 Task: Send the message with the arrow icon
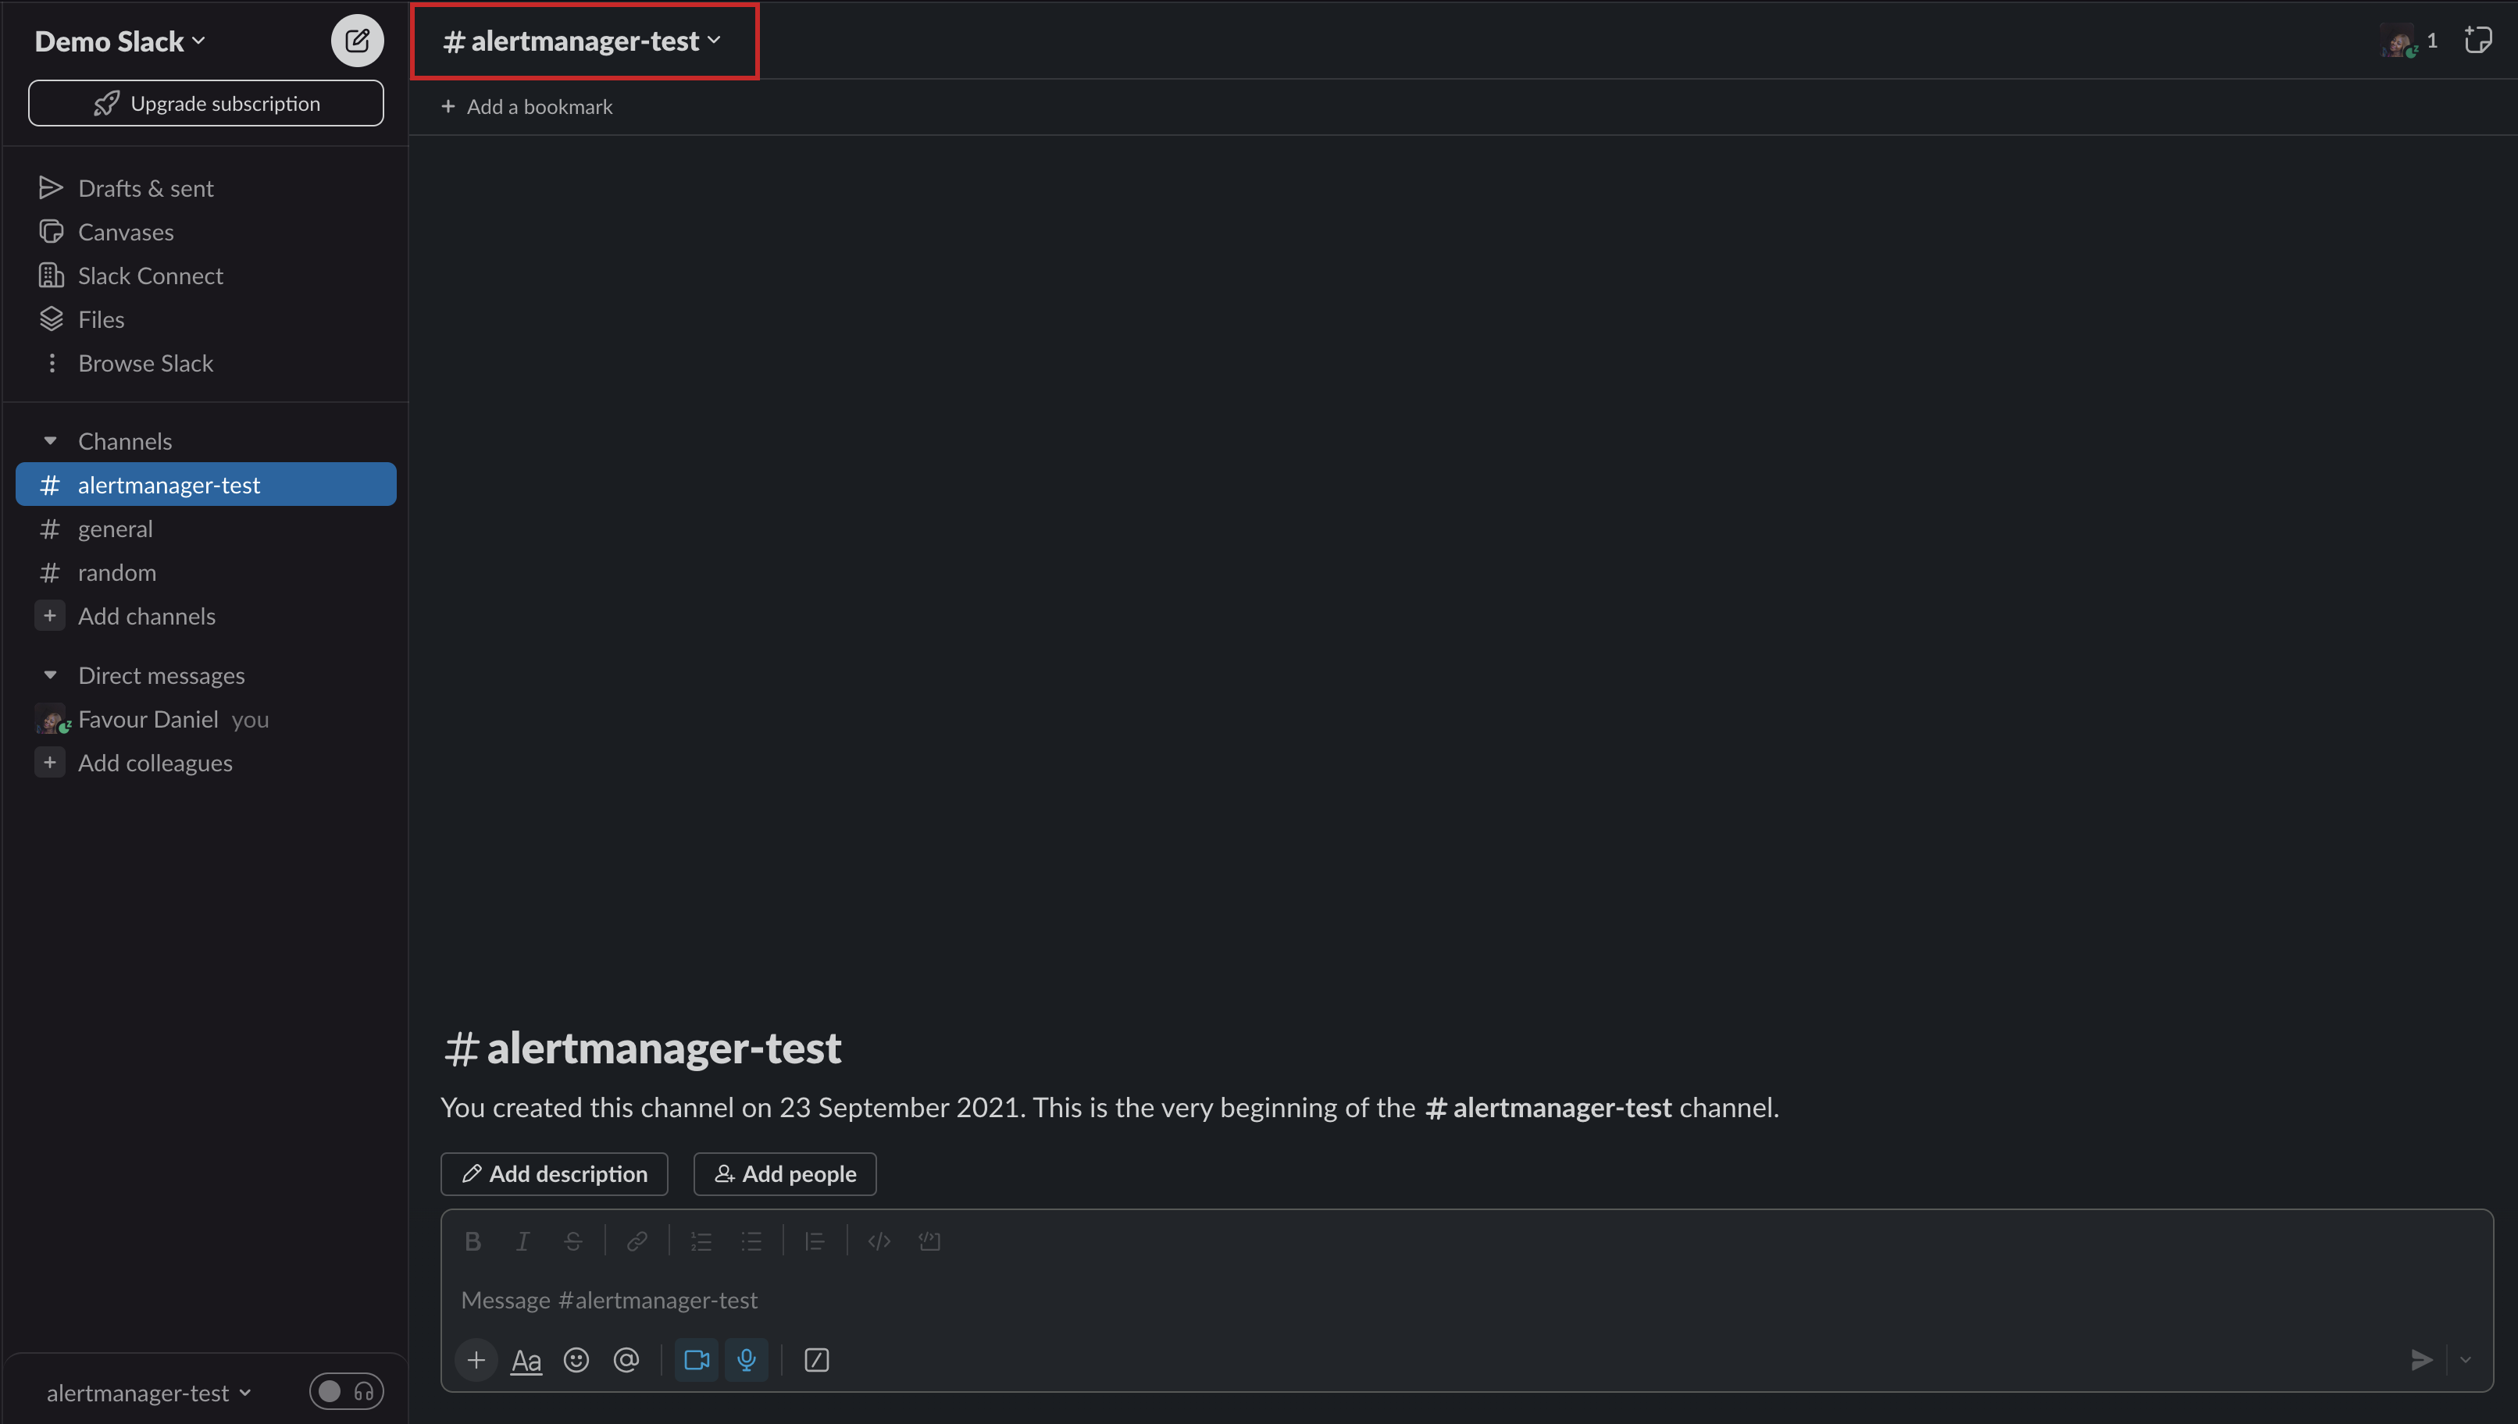click(2421, 1361)
